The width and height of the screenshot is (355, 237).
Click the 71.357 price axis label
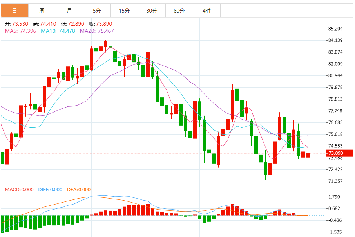(335, 181)
